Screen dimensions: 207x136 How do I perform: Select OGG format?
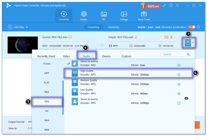(x=47, y=101)
